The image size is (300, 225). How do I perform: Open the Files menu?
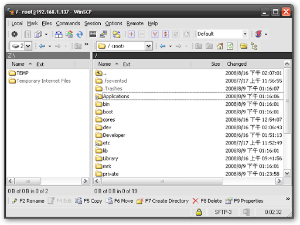coord(47,23)
